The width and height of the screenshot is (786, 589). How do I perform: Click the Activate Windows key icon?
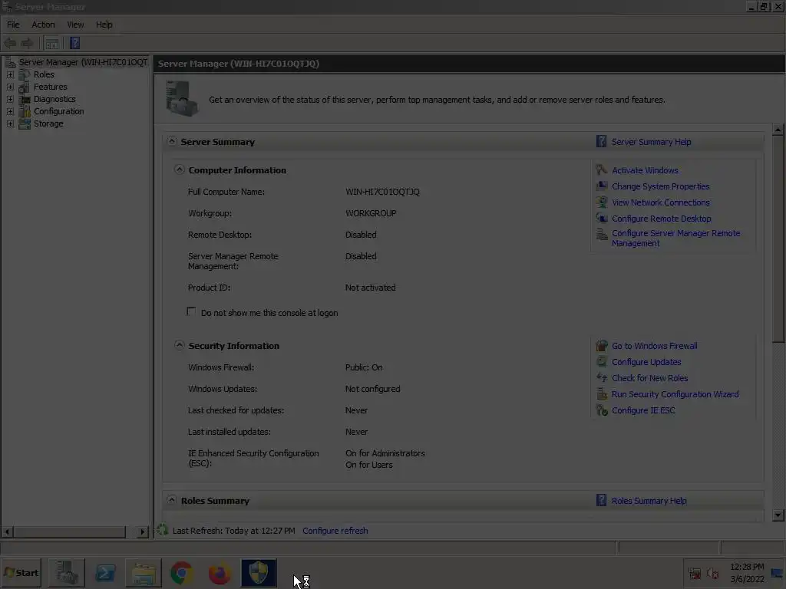(x=601, y=169)
